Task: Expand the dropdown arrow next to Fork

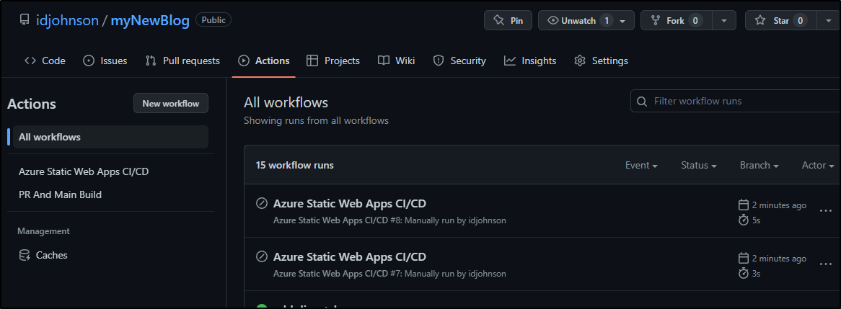Action: click(x=724, y=21)
